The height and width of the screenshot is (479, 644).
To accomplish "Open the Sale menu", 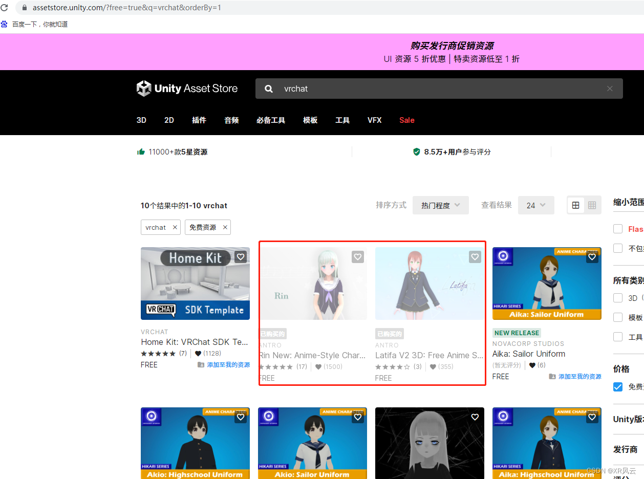I will coord(407,120).
